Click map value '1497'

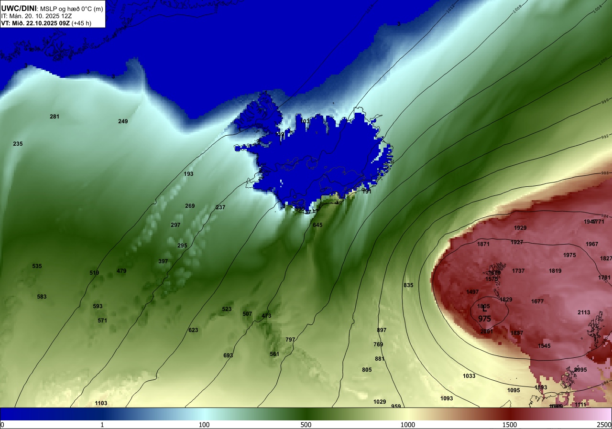pos(472,292)
